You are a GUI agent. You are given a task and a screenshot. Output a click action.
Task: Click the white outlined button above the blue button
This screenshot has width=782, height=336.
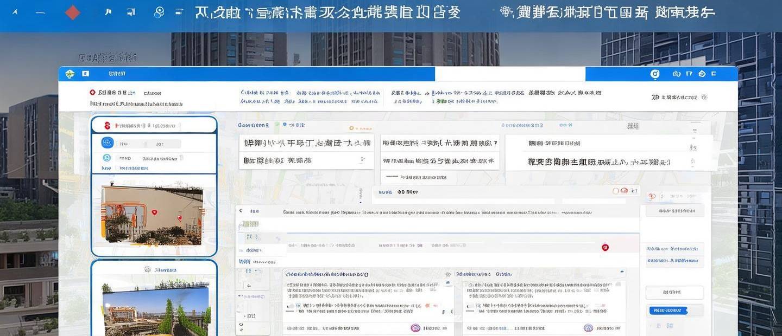(674, 293)
